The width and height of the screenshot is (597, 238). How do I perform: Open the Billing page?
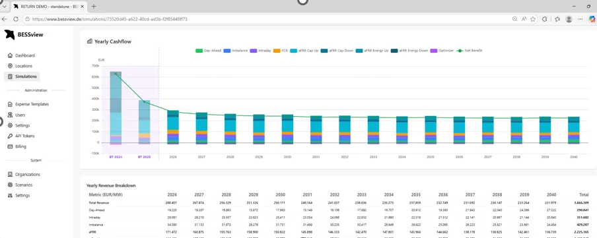(x=17, y=146)
